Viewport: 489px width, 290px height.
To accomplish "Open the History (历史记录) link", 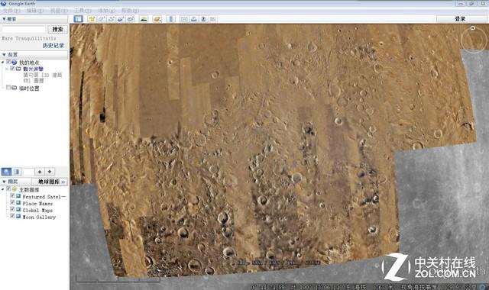I will 53,46.
